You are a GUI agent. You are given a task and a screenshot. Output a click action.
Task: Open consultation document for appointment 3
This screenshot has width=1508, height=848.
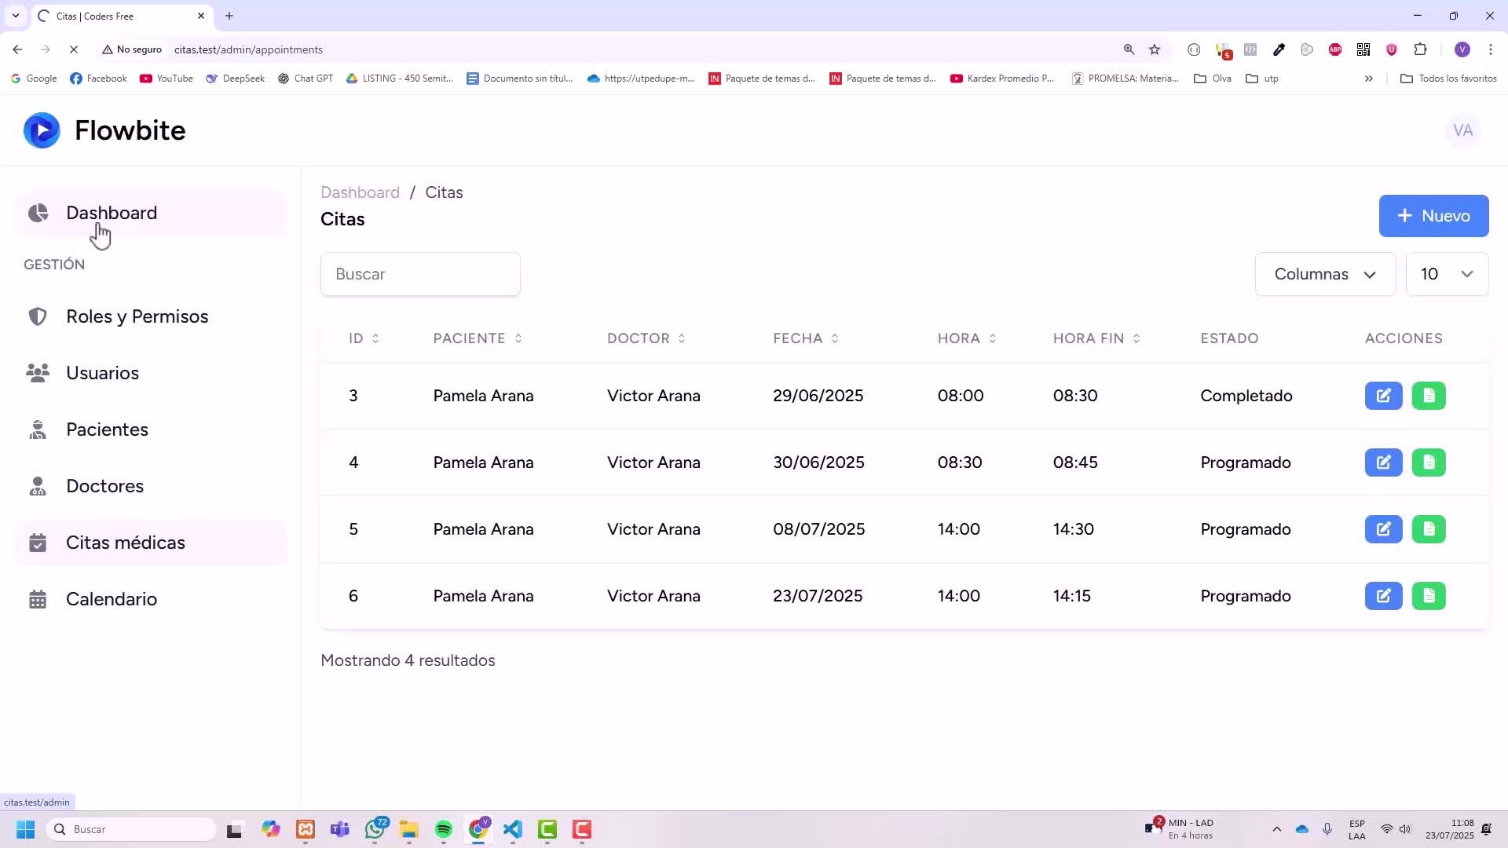click(1429, 396)
